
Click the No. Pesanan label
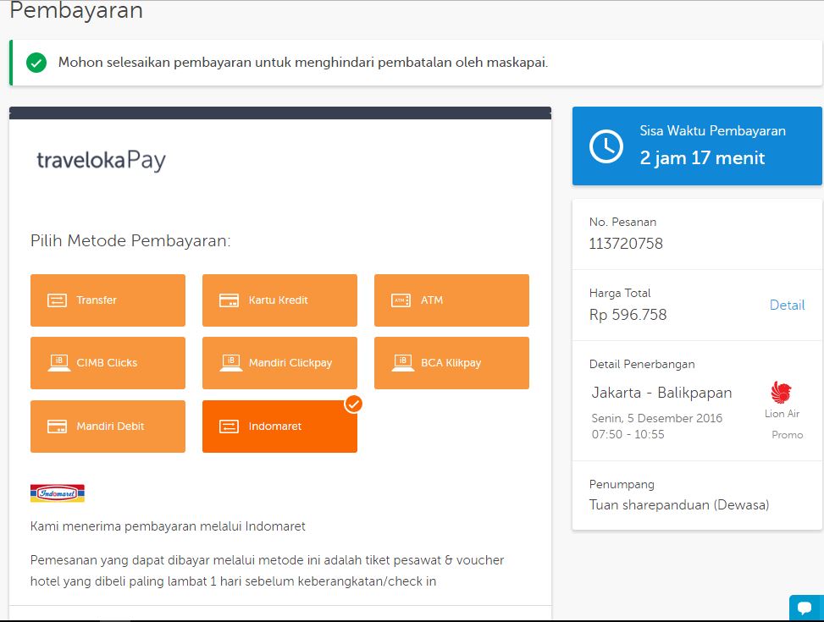tap(622, 223)
